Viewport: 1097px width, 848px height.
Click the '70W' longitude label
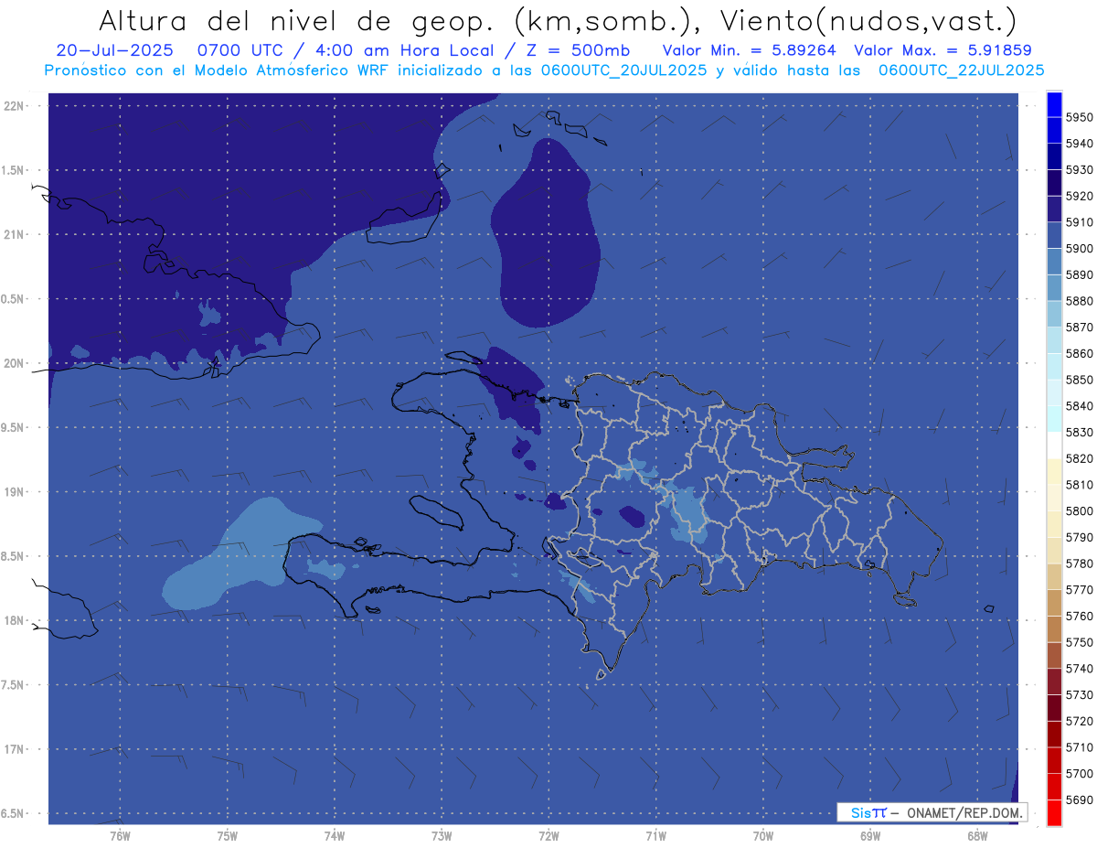click(763, 836)
